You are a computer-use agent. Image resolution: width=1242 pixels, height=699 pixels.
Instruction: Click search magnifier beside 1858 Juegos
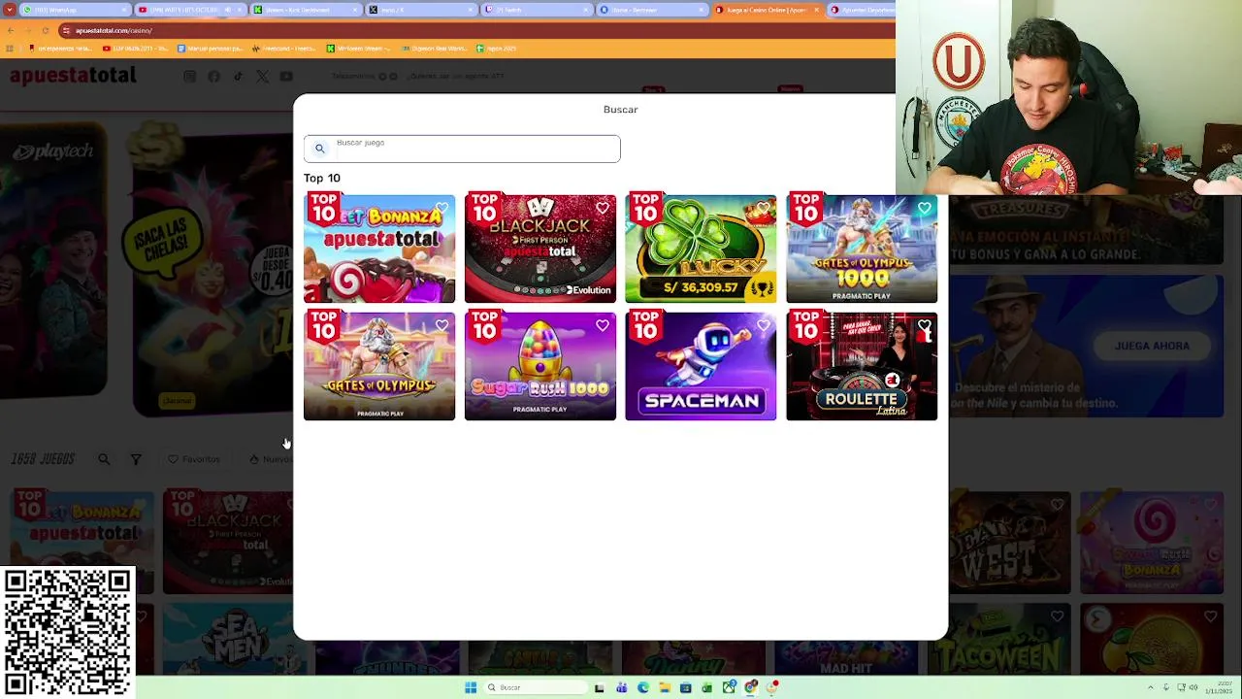[x=104, y=459]
